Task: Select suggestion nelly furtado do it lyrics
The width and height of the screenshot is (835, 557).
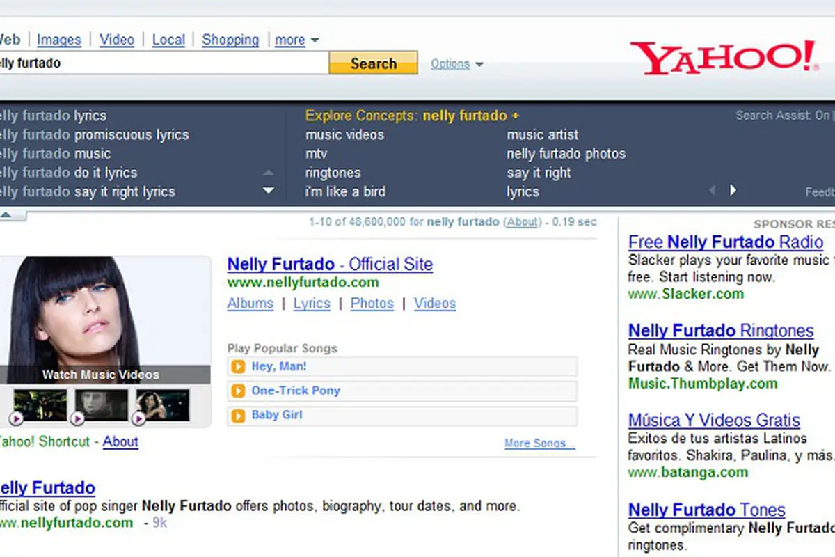Action: [x=68, y=173]
